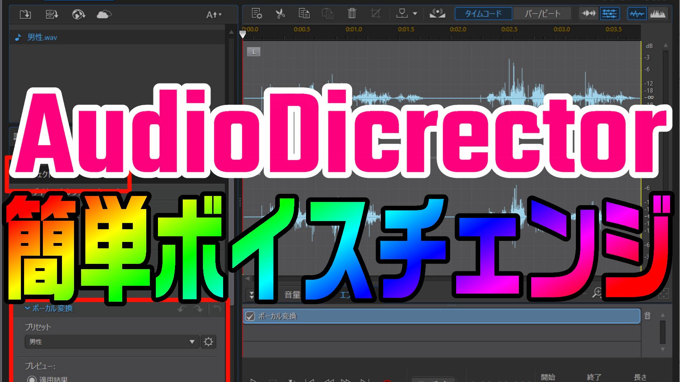680x382 pixels.
Task: Click the undo arrow in ボーカル変換 panel
Action: (x=182, y=309)
